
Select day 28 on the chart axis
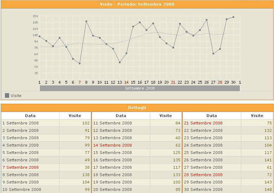click(220, 82)
